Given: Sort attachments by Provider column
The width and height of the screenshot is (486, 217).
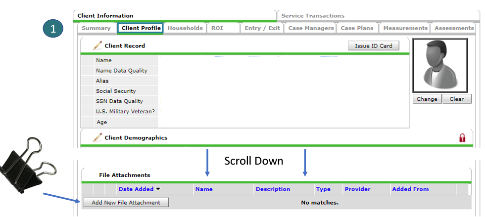Looking at the screenshot, I should coord(357,189).
